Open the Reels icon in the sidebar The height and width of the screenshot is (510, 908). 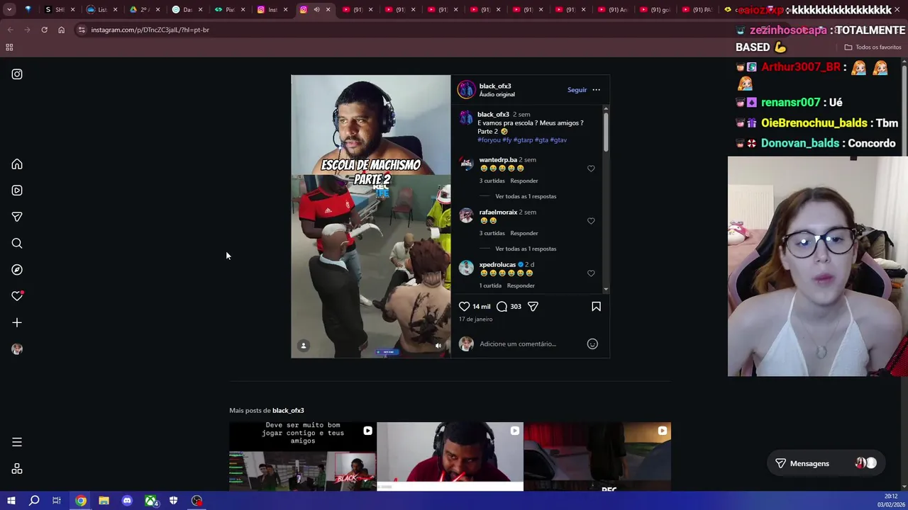(x=17, y=191)
